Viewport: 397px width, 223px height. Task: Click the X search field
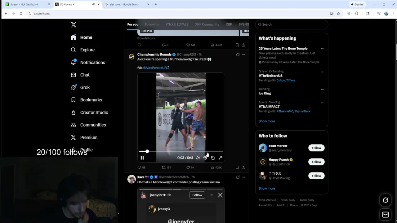(x=292, y=24)
